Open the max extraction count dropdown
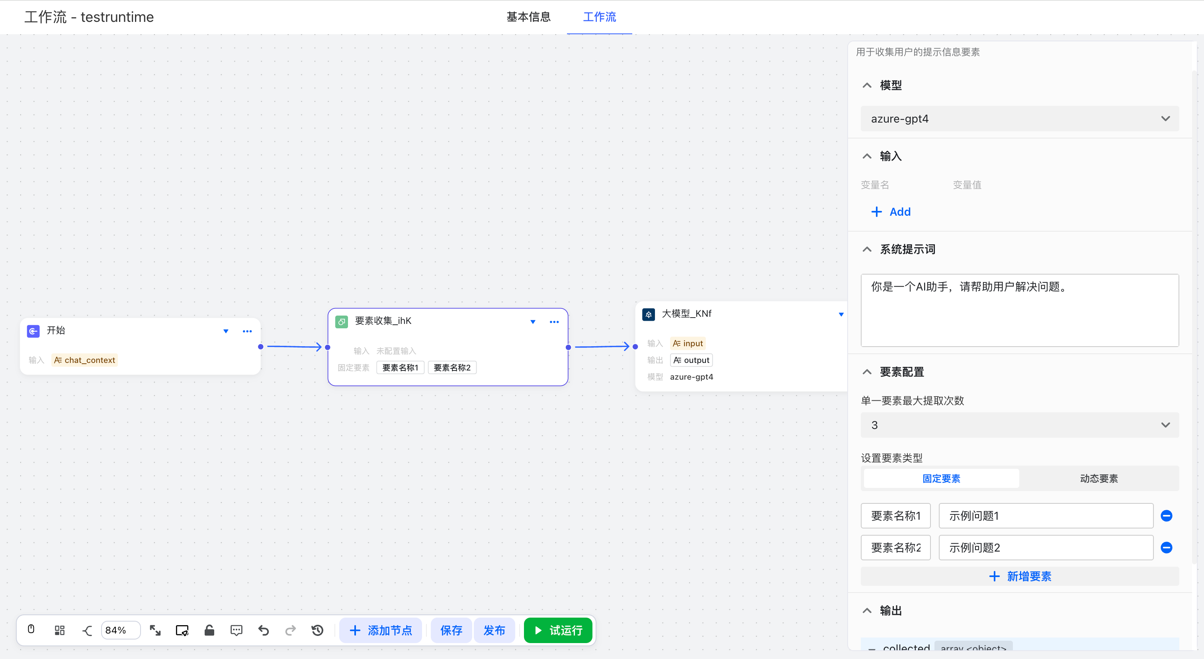Screen dimensions: 1204x659 point(1019,425)
